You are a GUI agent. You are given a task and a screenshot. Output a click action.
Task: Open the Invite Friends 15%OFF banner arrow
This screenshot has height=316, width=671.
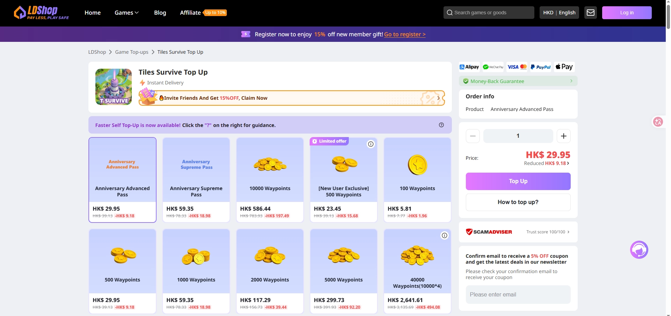click(438, 98)
